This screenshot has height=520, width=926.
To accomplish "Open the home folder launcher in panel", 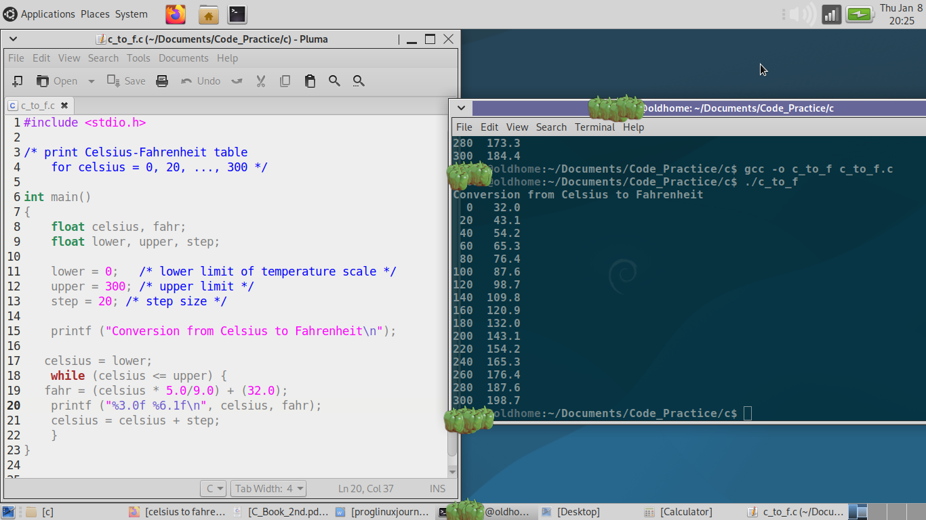I will (209, 14).
